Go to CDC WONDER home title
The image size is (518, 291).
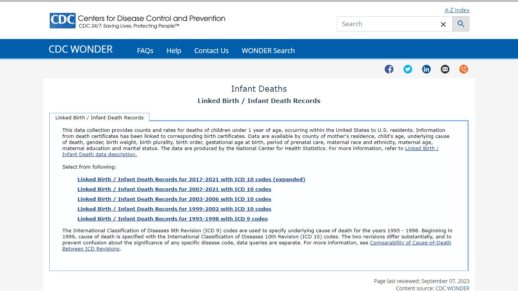click(81, 49)
